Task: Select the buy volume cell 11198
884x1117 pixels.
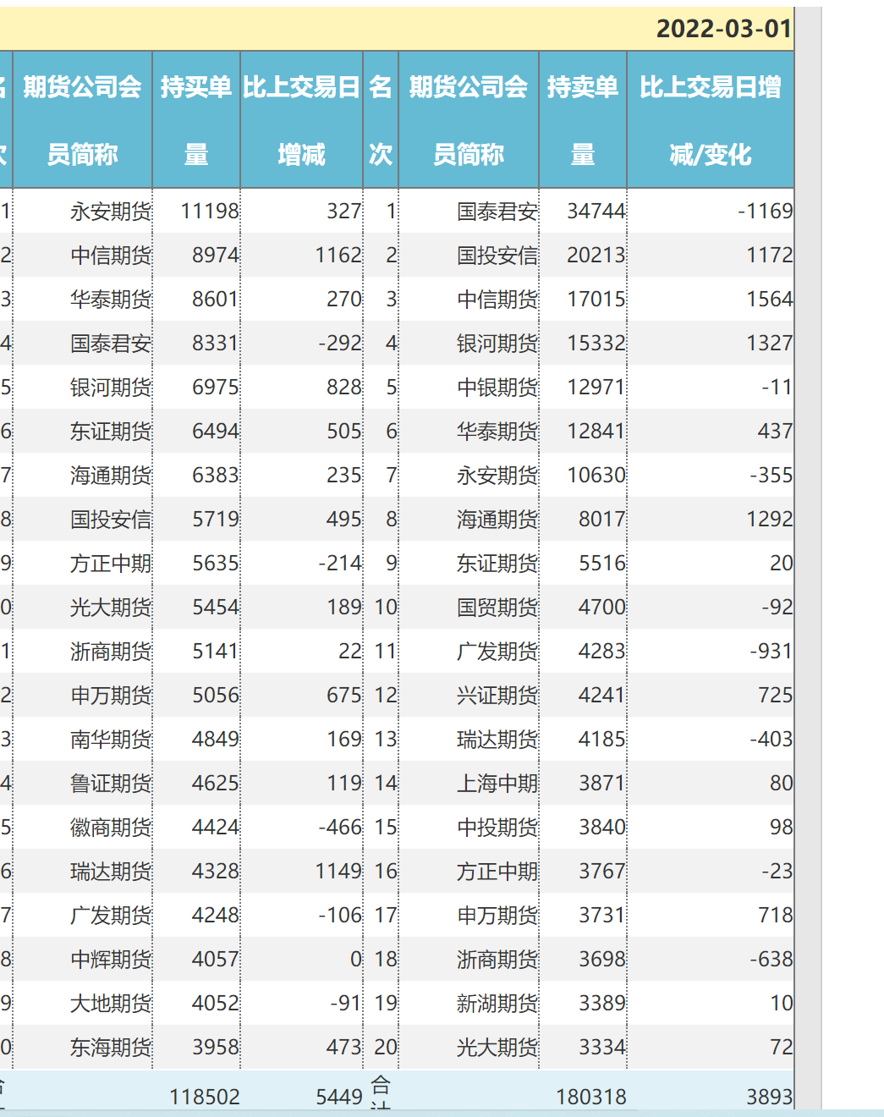Action: click(196, 211)
